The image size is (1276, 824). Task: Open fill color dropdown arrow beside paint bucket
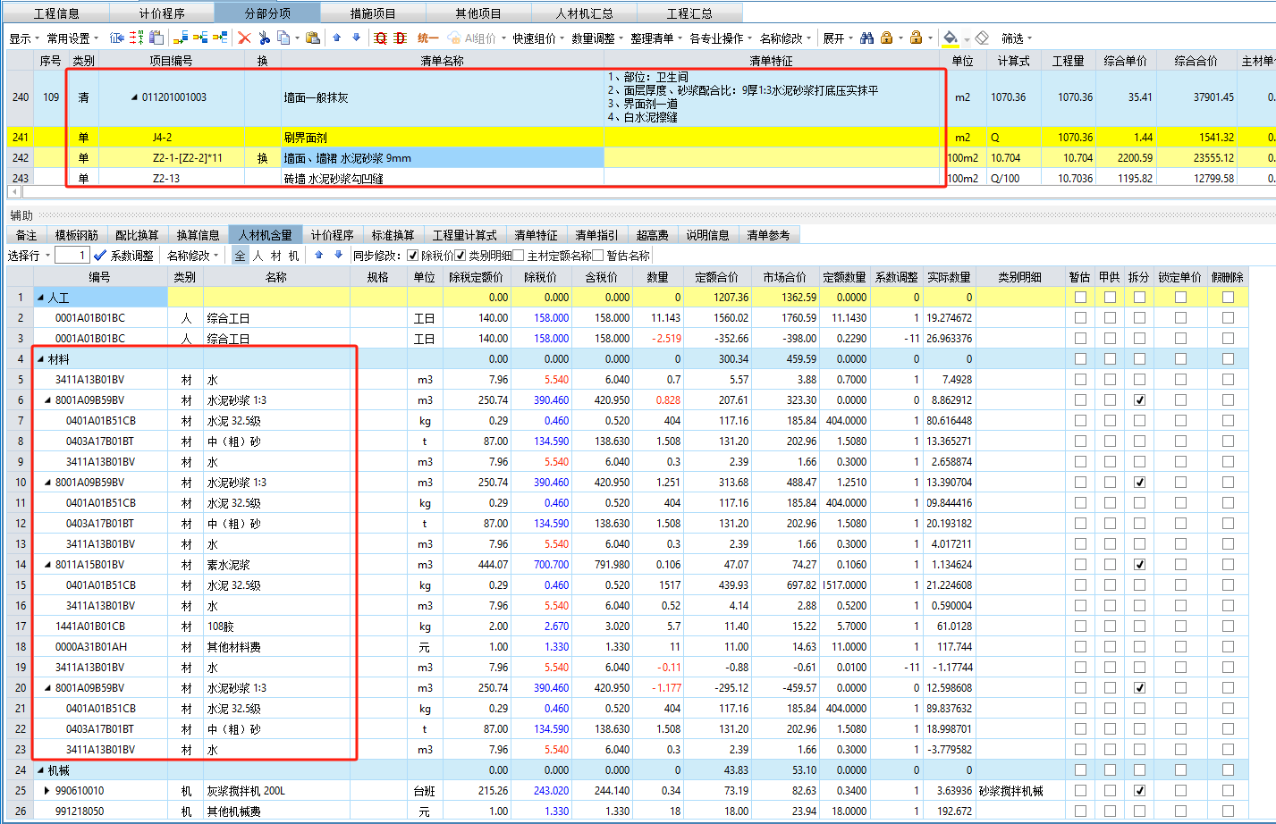click(967, 38)
